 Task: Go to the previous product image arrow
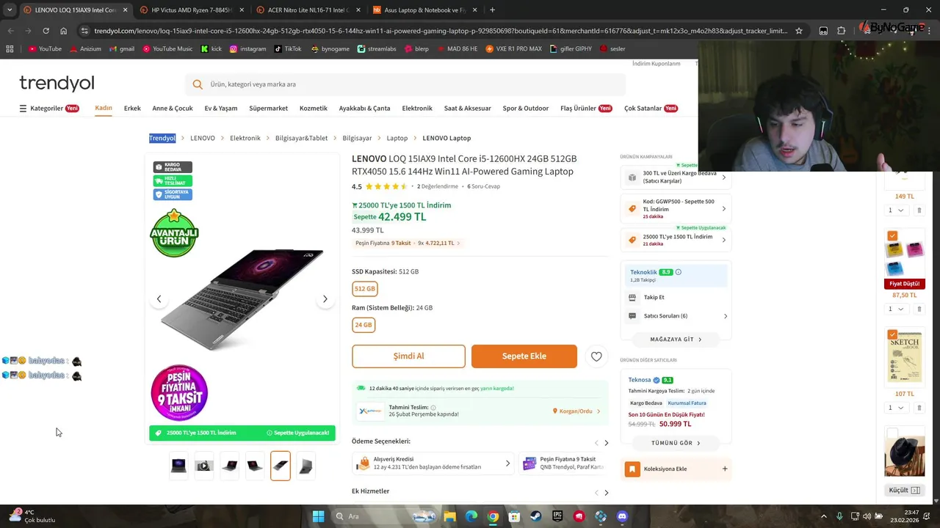(159, 299)
